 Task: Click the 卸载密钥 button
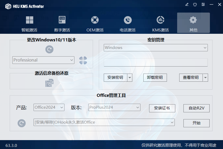click(155, 78)
